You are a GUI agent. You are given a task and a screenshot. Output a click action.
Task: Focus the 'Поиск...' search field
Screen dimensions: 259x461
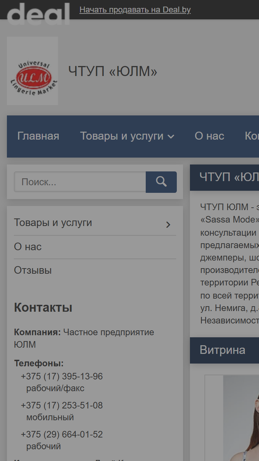click(80, 182)
